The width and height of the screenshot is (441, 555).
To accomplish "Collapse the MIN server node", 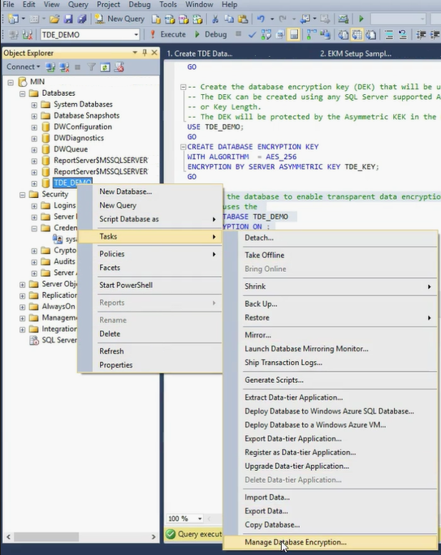I will tap(11, 82).
